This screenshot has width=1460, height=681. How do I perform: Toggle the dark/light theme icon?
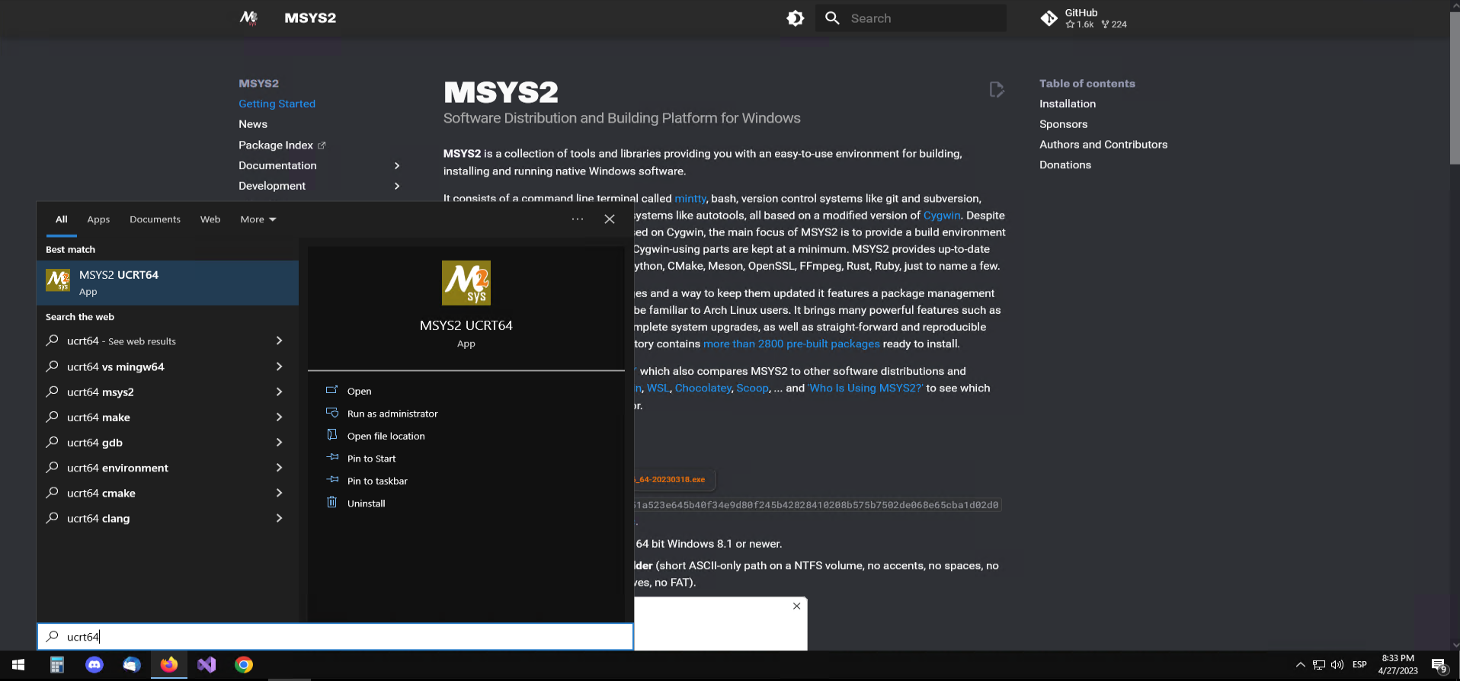click(x=795, y=18)
